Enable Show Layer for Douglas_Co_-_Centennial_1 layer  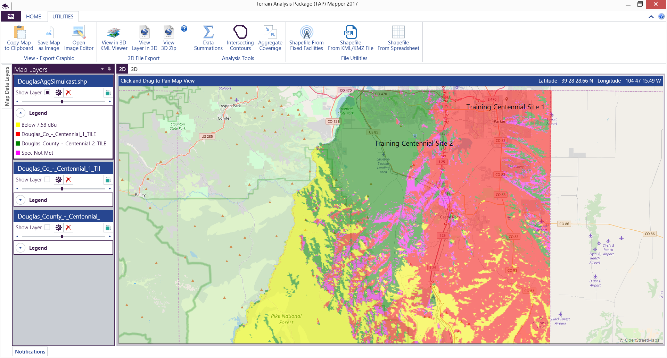point(48,180)
